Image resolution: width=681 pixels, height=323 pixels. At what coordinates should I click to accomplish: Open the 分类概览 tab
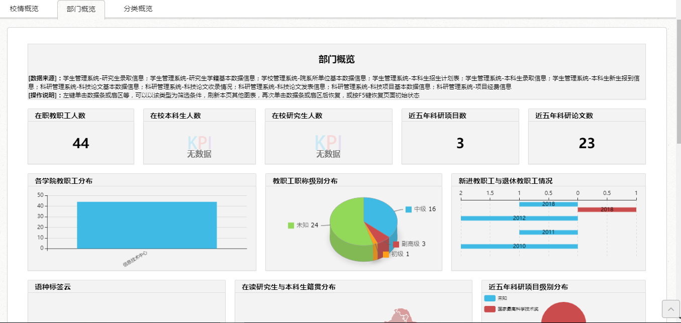point(138,9)
